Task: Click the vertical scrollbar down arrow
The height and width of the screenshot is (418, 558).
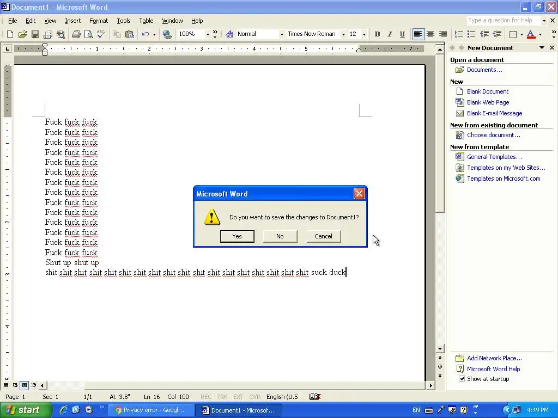Action: pos(440,349)
